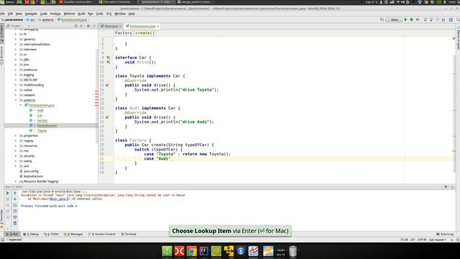
Task: Open the Version Control tool window tab
Action: click(x=102, y=234)
